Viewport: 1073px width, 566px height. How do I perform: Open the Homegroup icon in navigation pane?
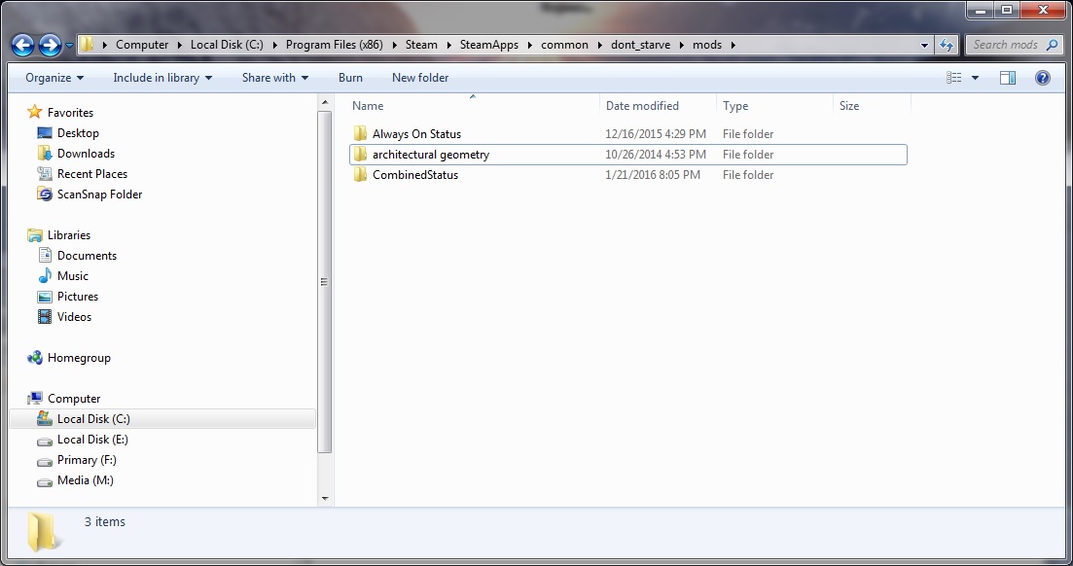coord(35,358)
